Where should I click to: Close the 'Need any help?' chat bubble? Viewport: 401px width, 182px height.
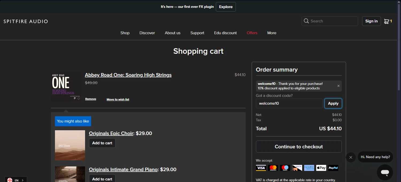(351, 157)
